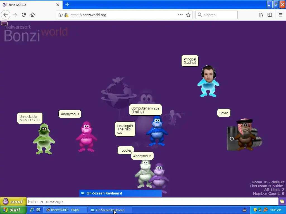This screenshot has height=214, width=286.
Task: Open page actions three-dot menu
Action: (x=180, y=15)
